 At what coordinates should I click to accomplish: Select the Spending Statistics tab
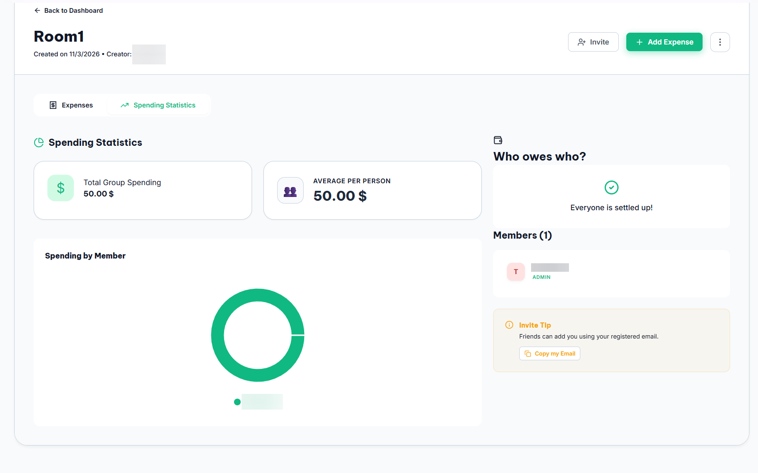point(158,105)
